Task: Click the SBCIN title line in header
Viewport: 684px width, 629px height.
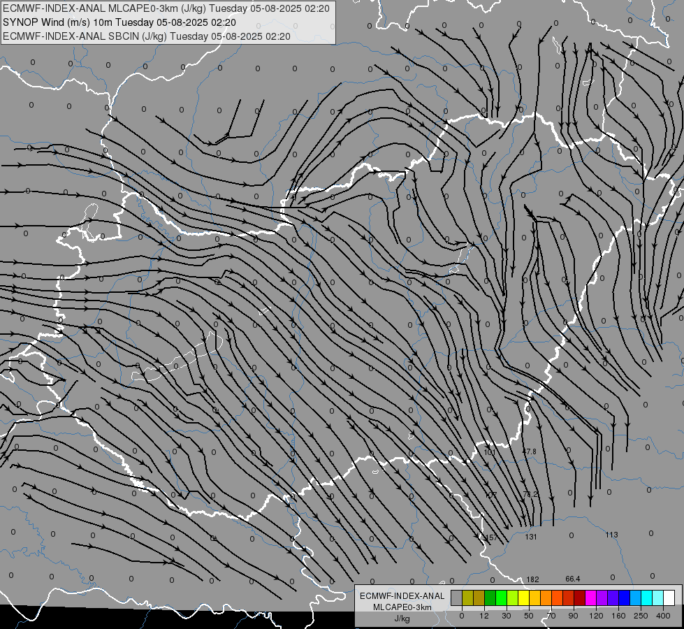Action: (146, 36)
